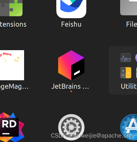This screenshot has width=137, height=142.
Task: Open the Utilities folder label
Action: point(129,86)
